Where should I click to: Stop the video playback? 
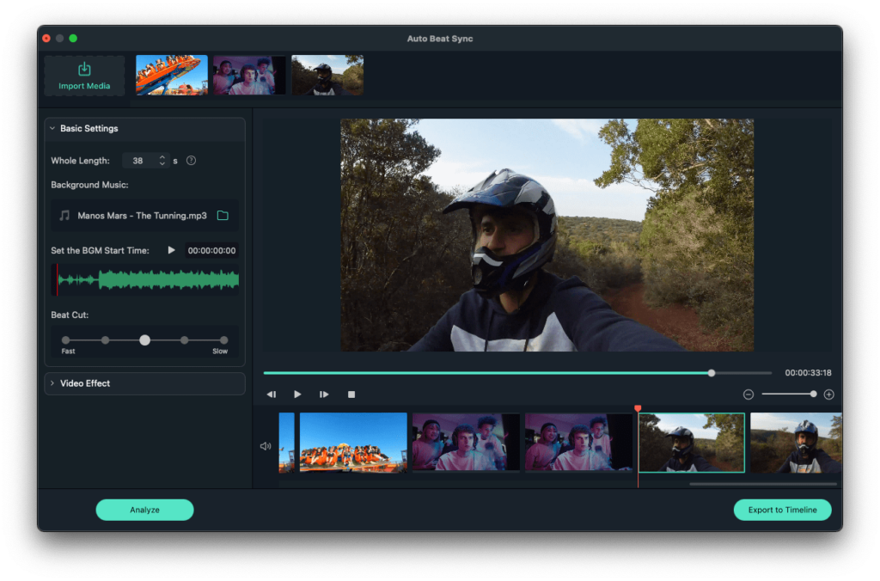click(351, 394)
